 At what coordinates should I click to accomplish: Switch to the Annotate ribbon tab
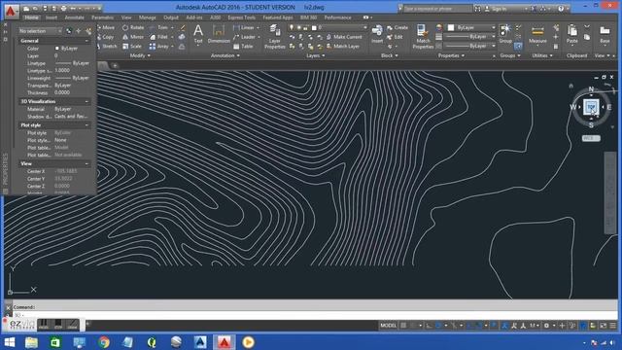75,17
